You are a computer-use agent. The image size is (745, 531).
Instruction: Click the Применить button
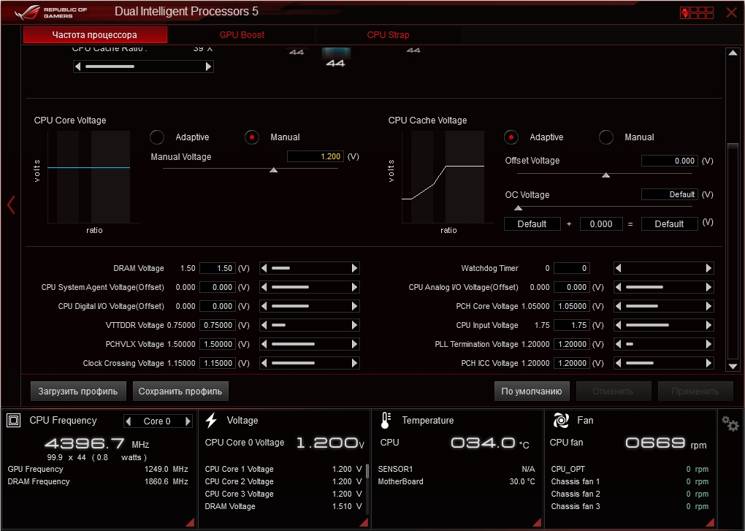(x=695, y=391)
